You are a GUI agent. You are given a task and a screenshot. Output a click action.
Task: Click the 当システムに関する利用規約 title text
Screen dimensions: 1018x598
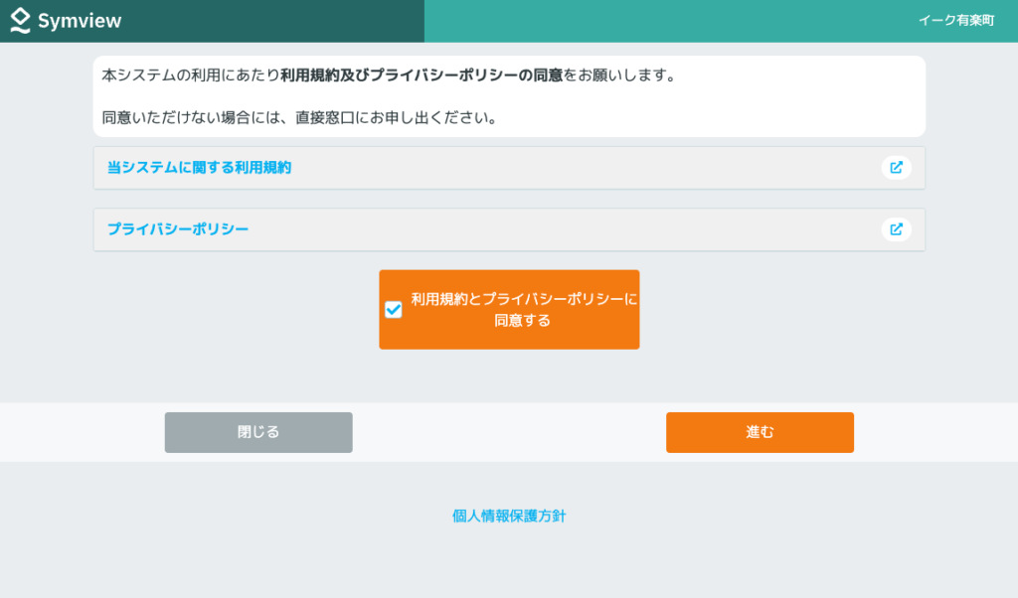pos(199,168)
